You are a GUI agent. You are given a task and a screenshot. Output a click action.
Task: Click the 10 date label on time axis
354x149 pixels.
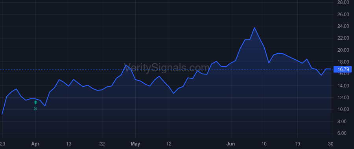pos(264,144)
